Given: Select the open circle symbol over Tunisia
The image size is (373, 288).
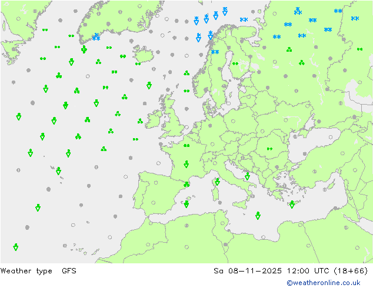Looking at the screenshot, I should click(x=222, y=223).
